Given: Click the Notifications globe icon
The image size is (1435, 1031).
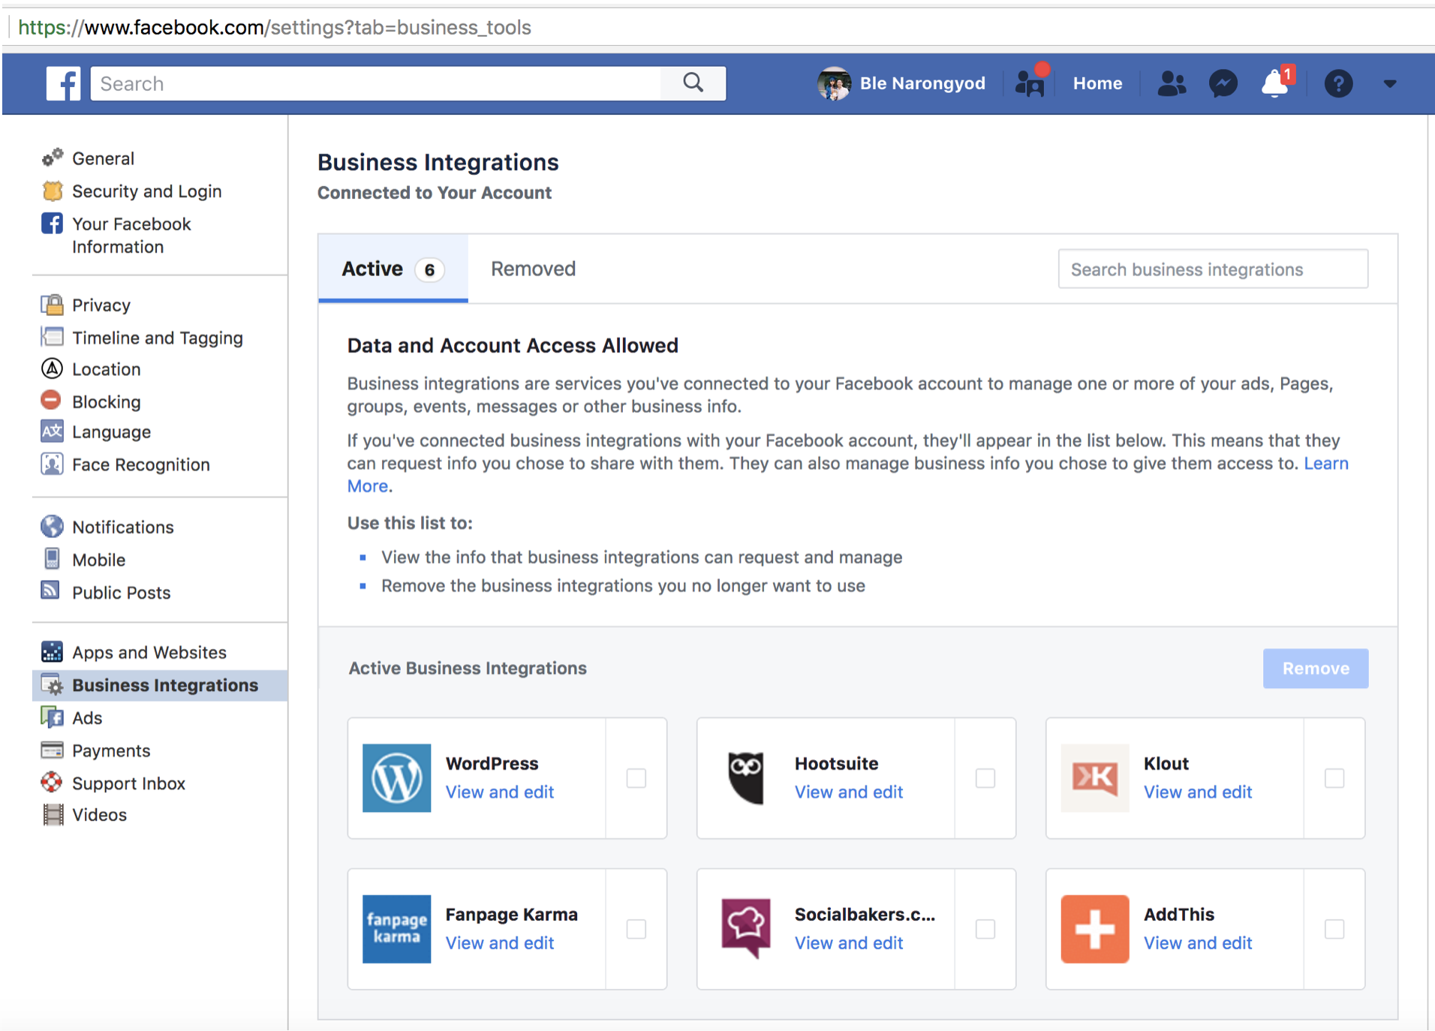Looking at the screenshot, I should click(x=52, y=526).
